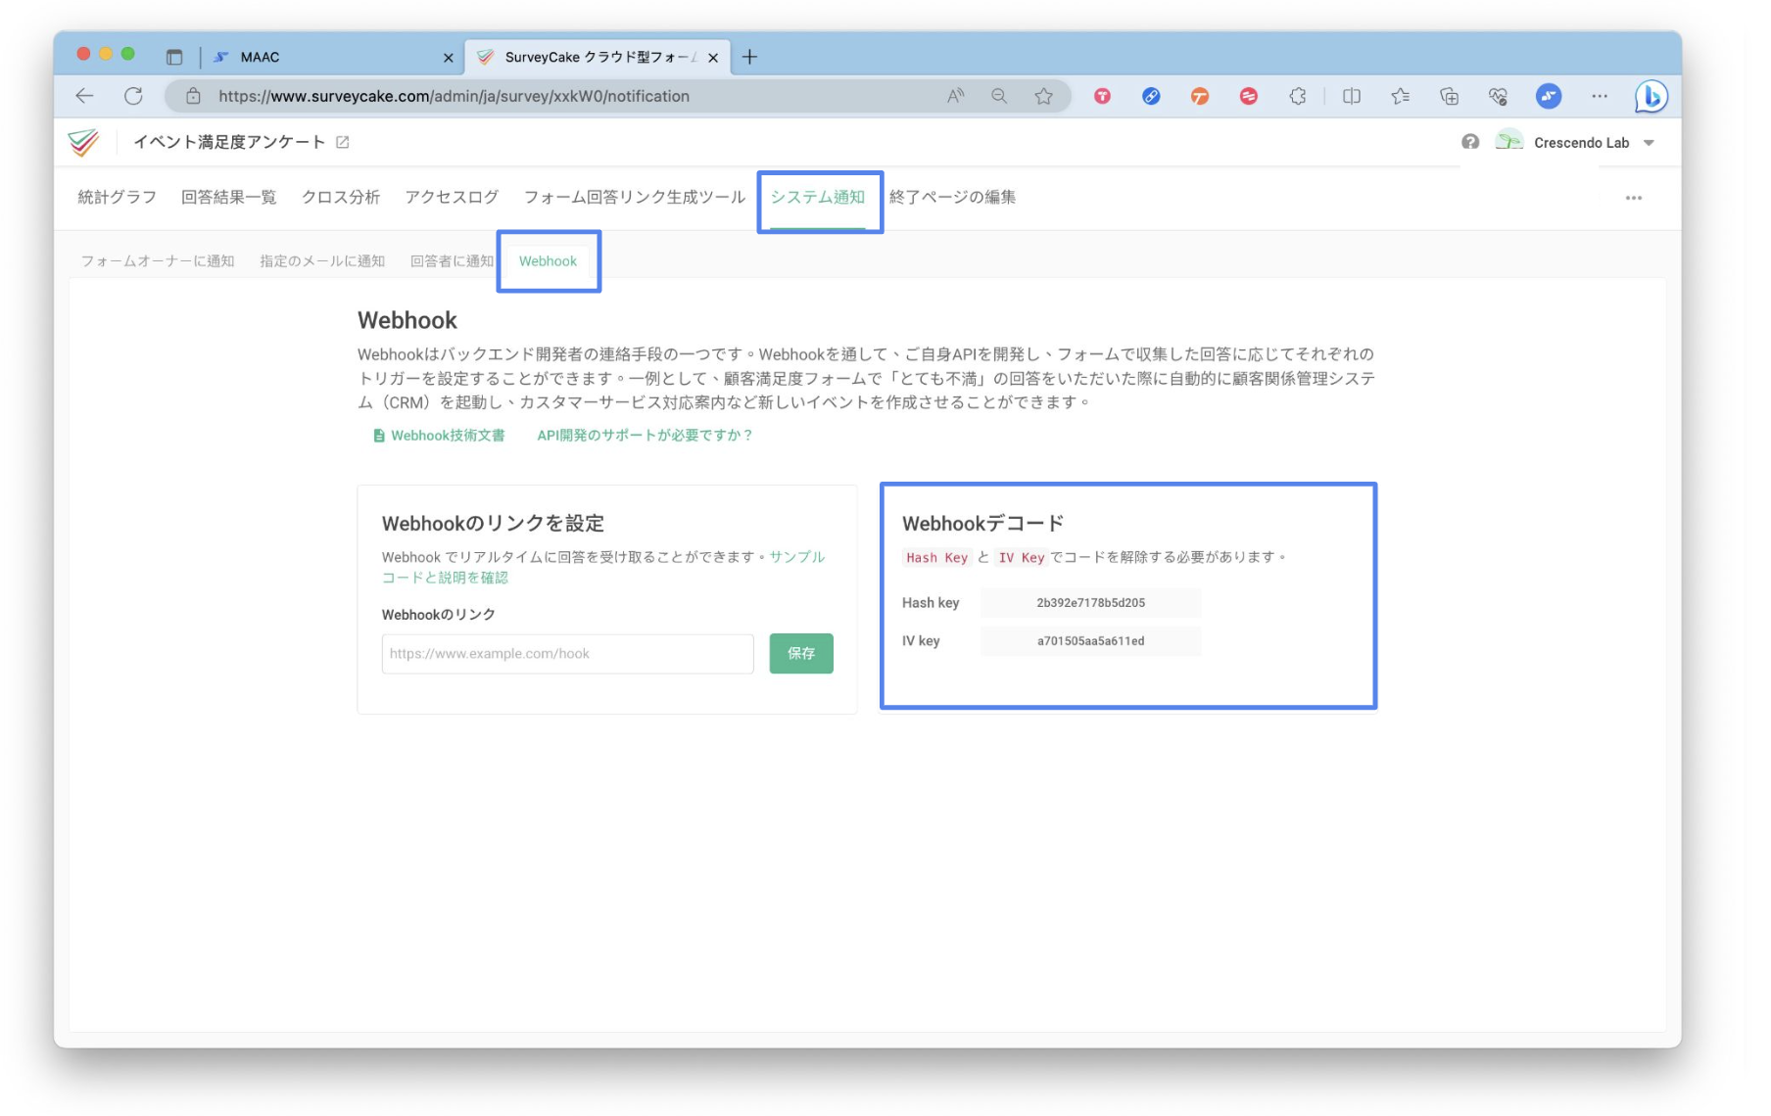Open the Collections icon
1771x1116 pixels.
[1449, 96]
